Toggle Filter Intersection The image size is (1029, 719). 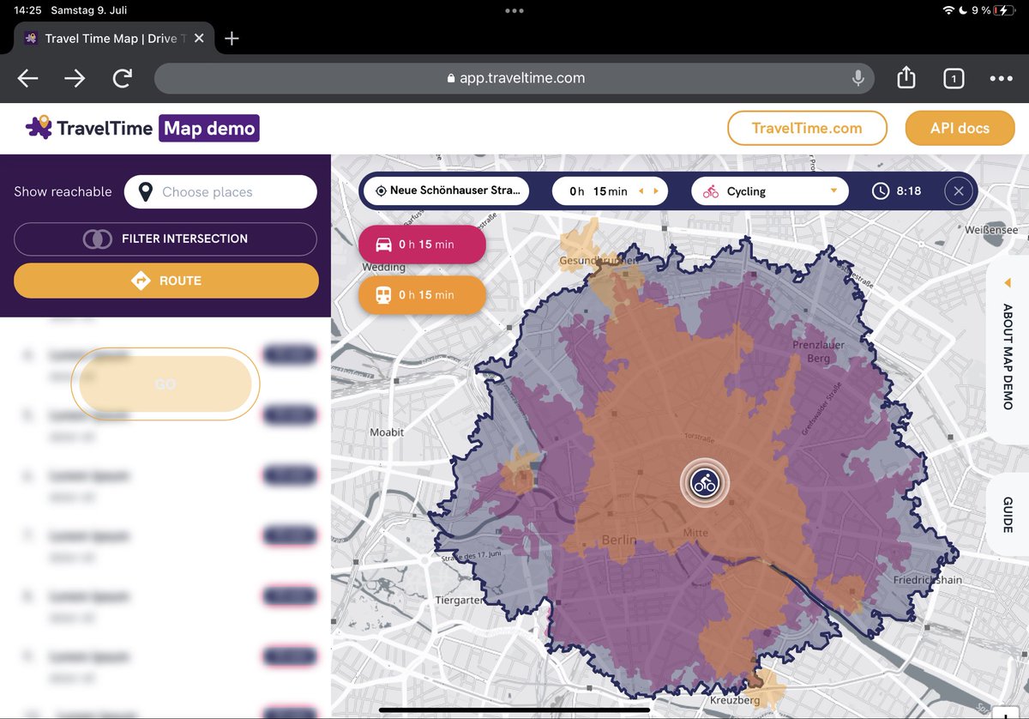165,239
